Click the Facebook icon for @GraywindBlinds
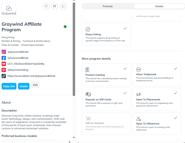This screenshot has width=185, height=143. [x=4, y=58]
